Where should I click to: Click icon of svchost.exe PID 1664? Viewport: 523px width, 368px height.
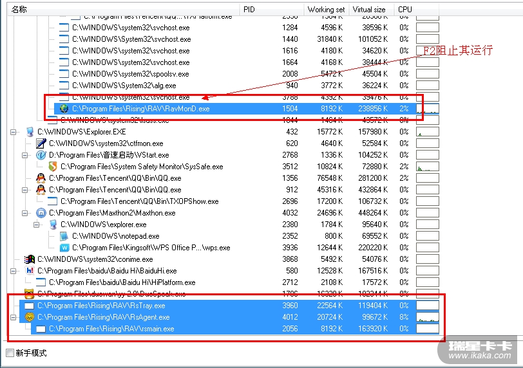[64, 62]
